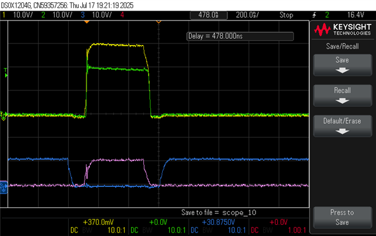Click the red DC coupling label for channel 4
Viewport: 376px width, 236px height.
[x=254, y=230]
